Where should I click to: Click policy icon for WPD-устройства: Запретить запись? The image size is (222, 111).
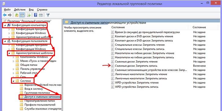pos(113,87)
